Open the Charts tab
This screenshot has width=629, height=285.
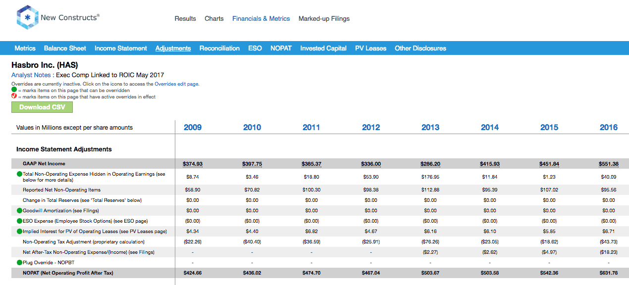[x=214, y=19]
